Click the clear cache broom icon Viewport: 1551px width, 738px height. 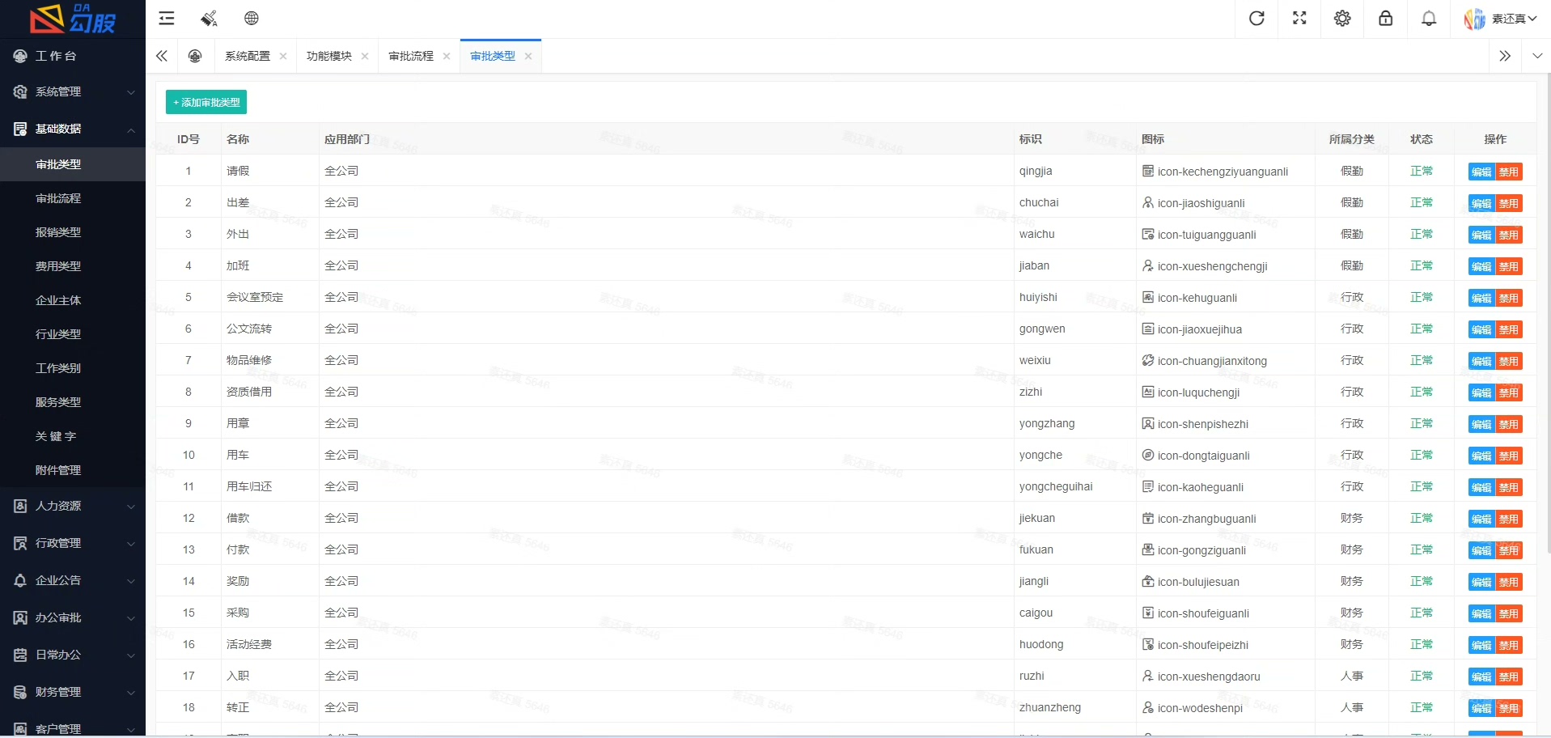pyautogui.click(x=209, y=19)
